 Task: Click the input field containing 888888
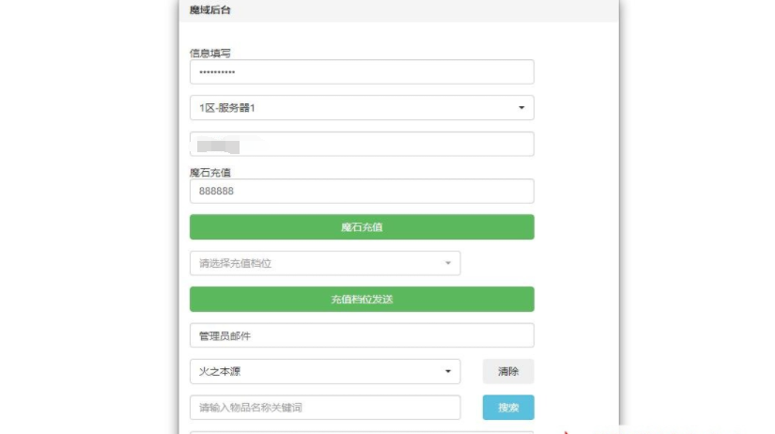click(x=362, y=192)
